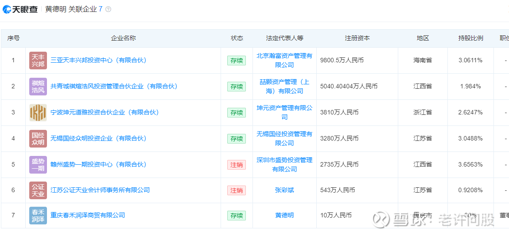Viewport: 509px width, 235px height.
Task: Click the 注册资本 column header
Action: tap(357, 38)
